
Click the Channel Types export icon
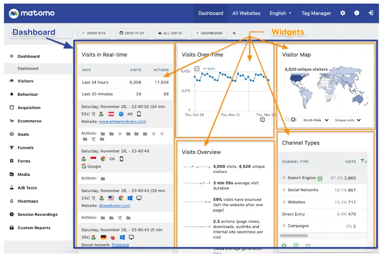click(x=308, y=246)
